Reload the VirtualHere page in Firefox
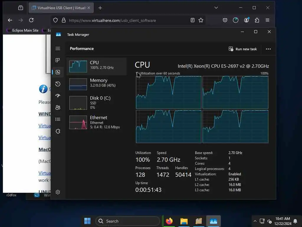 coord(31,20)
